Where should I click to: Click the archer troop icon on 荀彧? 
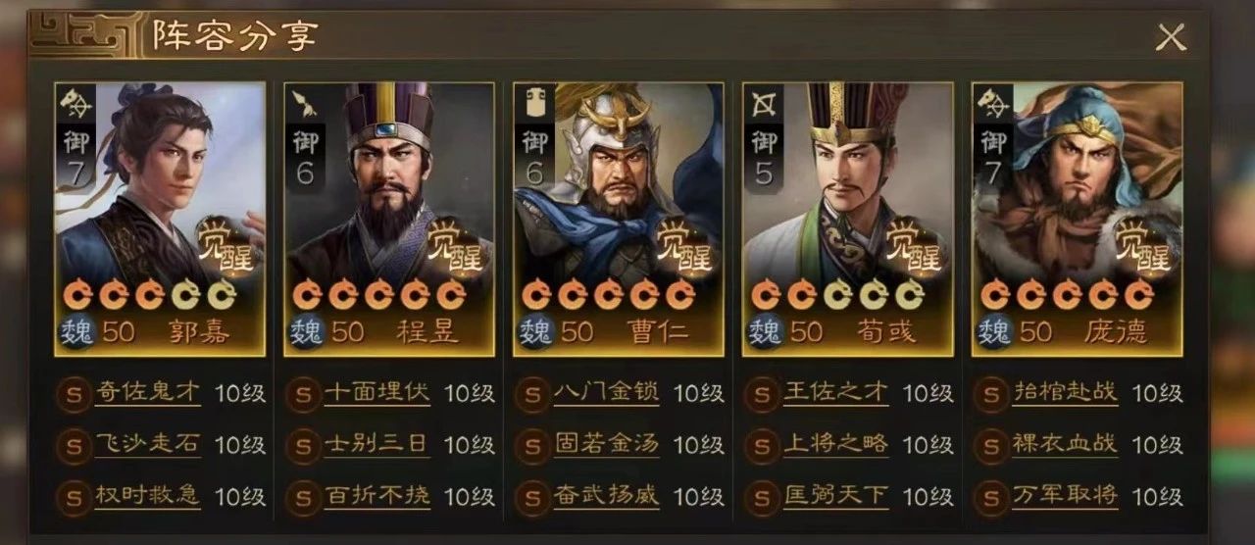763,103
